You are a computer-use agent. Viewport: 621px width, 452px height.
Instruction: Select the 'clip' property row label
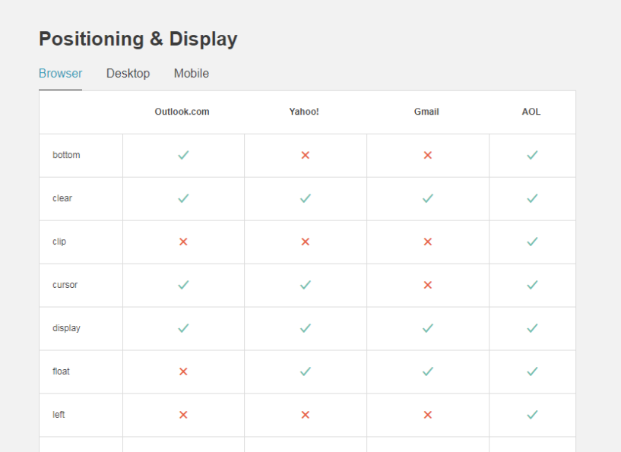click(x=59, y=242)
